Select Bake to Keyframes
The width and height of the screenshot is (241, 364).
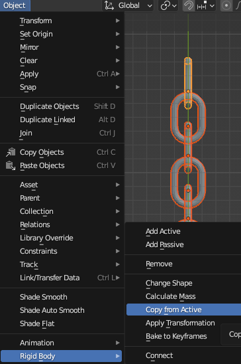click(x=176, y=336)
